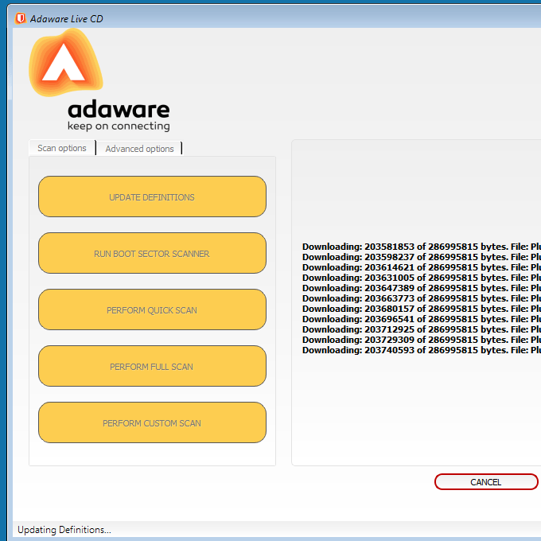This screenshot has width=541, height=541.
Task: Click the Adaware shield icon in title bar
Action: [21, 18]
